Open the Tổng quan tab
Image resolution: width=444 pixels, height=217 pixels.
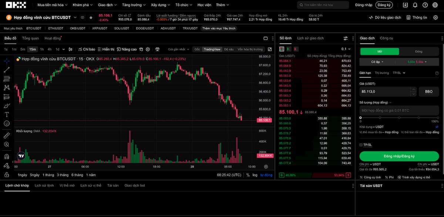point(30,38)
